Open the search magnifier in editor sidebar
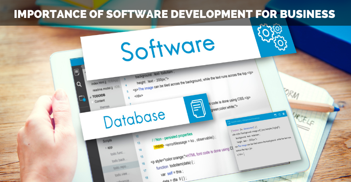 (x=79, y=84)
